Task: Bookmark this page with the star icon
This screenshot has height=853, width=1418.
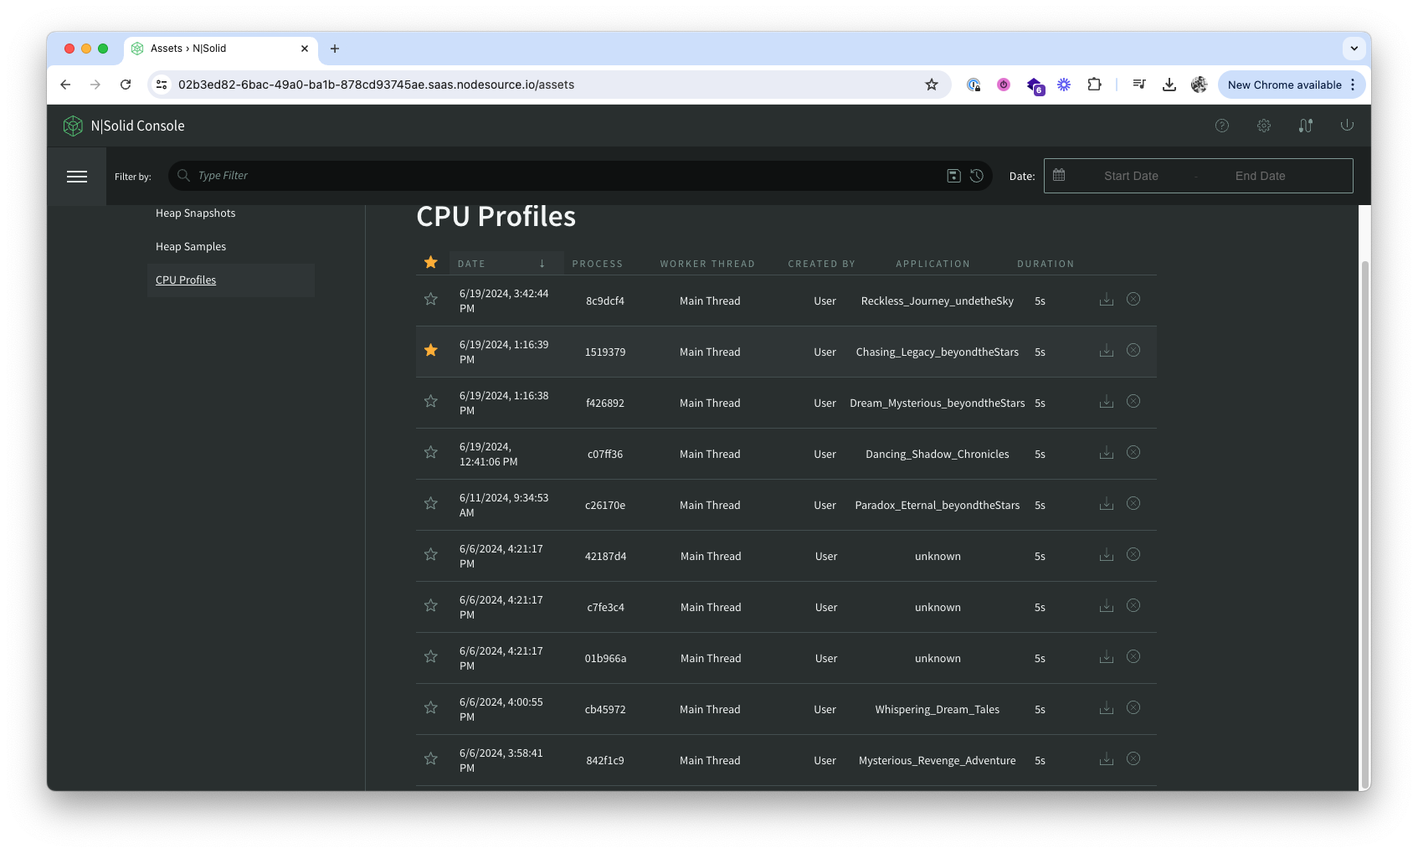Action: click(x=932, y=85)
